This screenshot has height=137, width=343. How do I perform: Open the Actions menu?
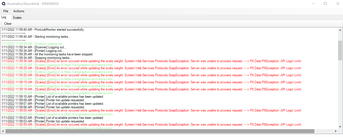tap(19, 11)
